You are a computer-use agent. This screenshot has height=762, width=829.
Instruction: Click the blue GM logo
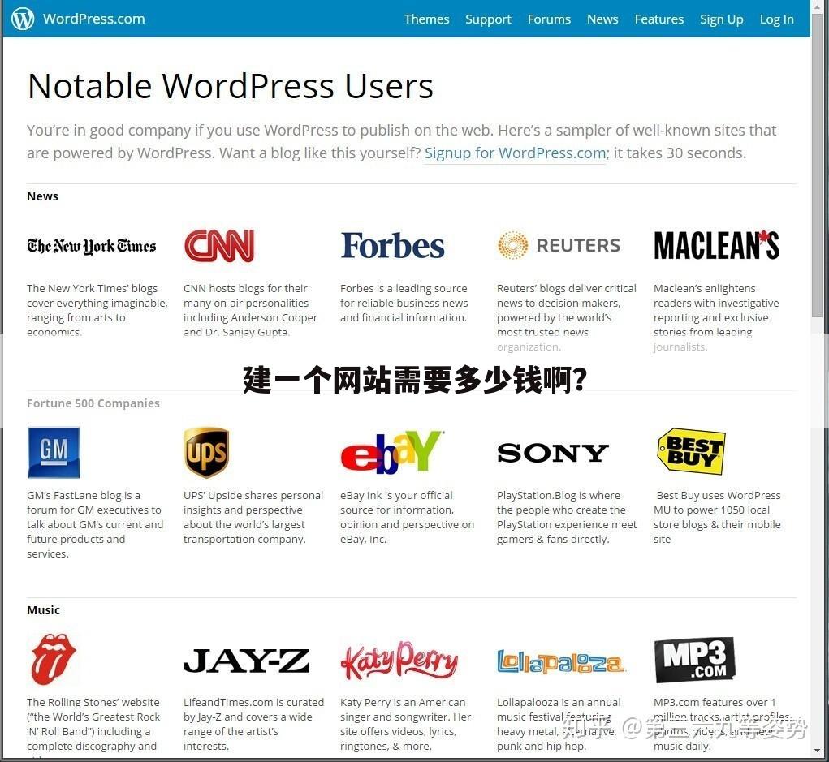(54, 452)
